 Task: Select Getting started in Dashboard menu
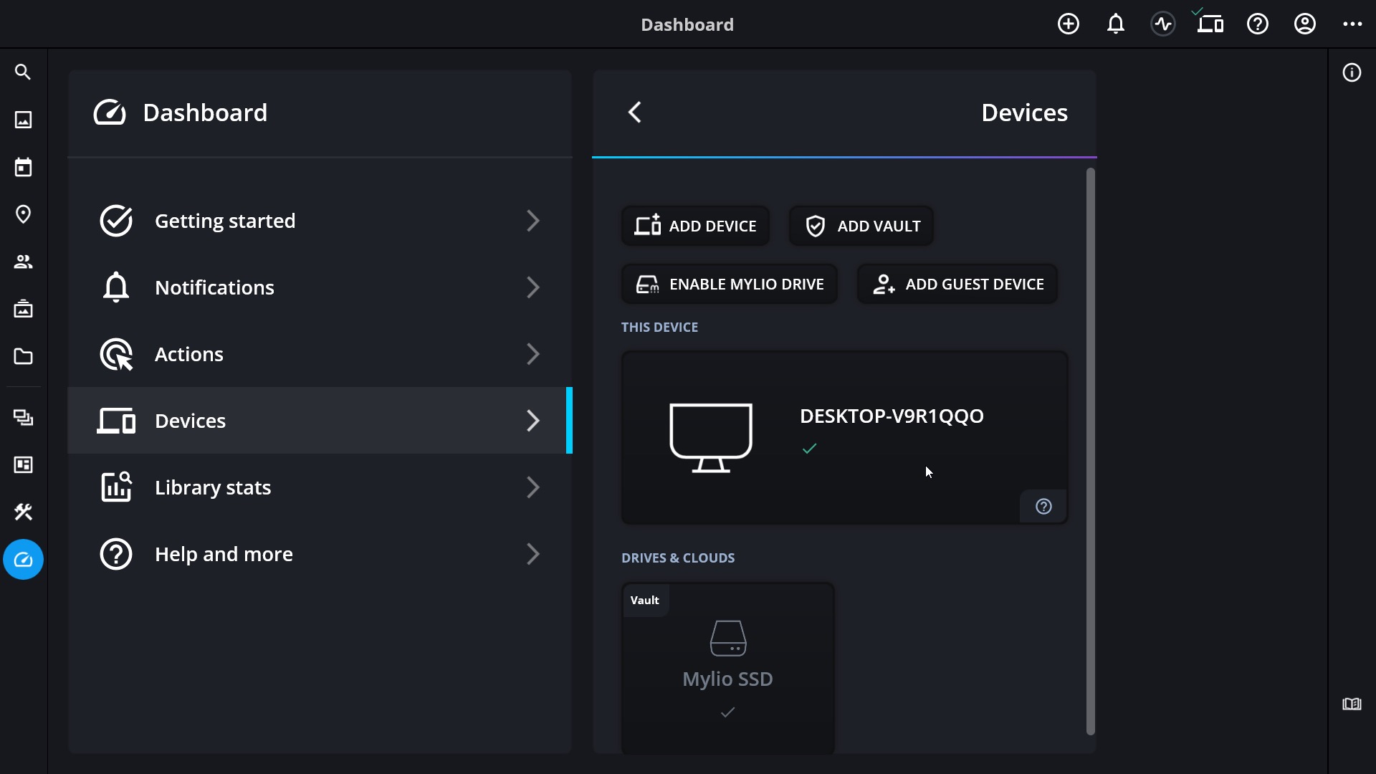(320, 221)
